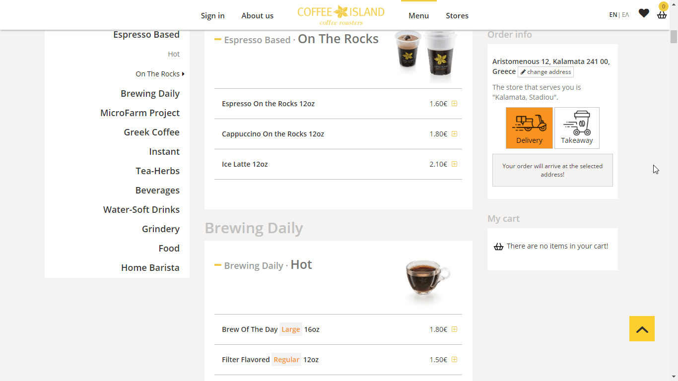Viewport: 678px width, 381px height.
Task: Collapse Espresso Based On The Rocks section
Action: 218,40
